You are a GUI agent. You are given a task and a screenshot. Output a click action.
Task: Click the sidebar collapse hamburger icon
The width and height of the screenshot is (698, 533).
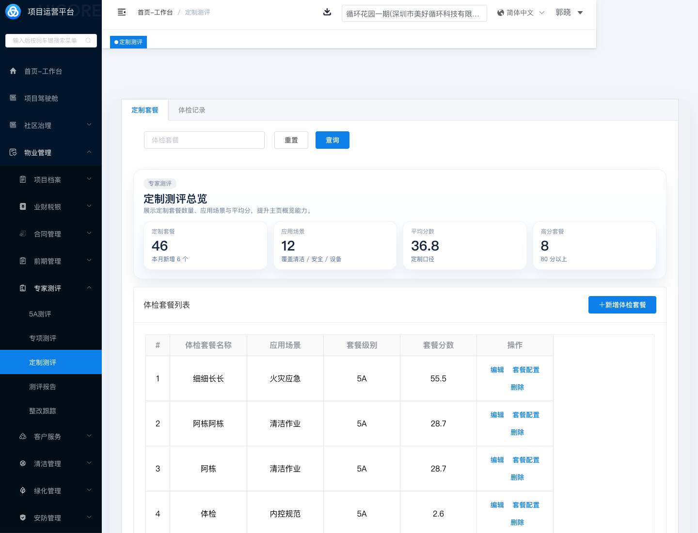coord(122,12)
